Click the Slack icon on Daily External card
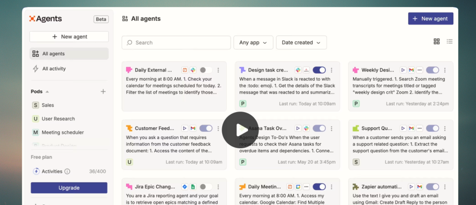The image size is (476, 205). 193,70
